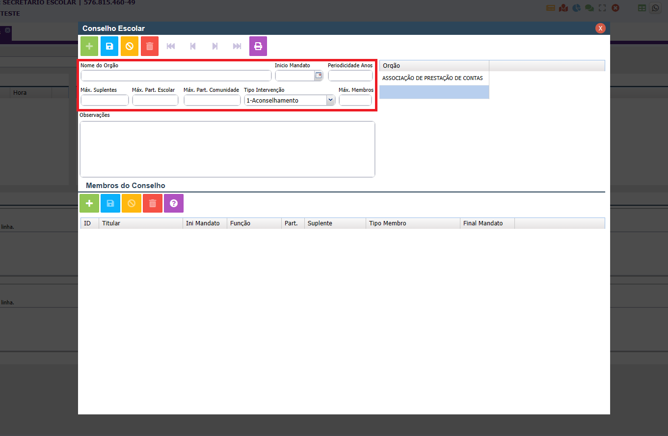
Task: Add a new council member with the green plus
Action: [x=89, y=203]
